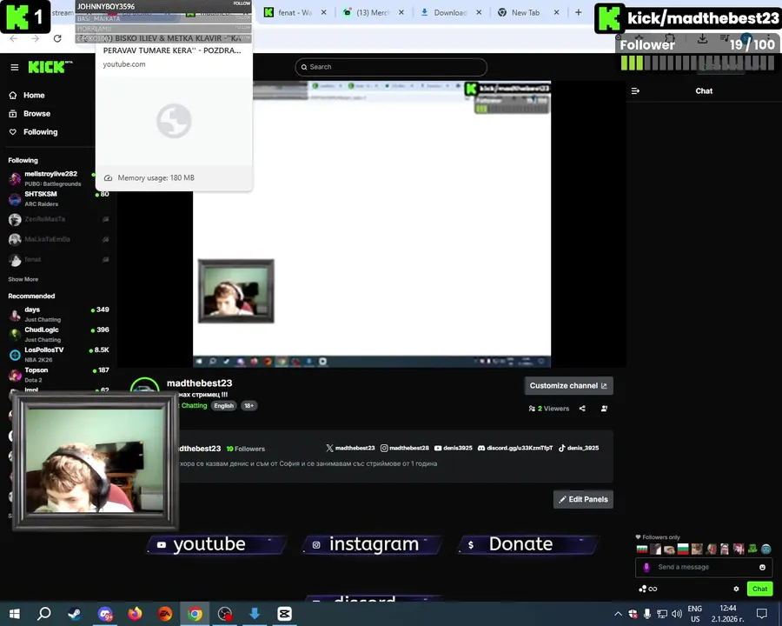The height and width of the screenshot is (626, 782).
Task: Click the green KICK logo
Action: [50, 67]
